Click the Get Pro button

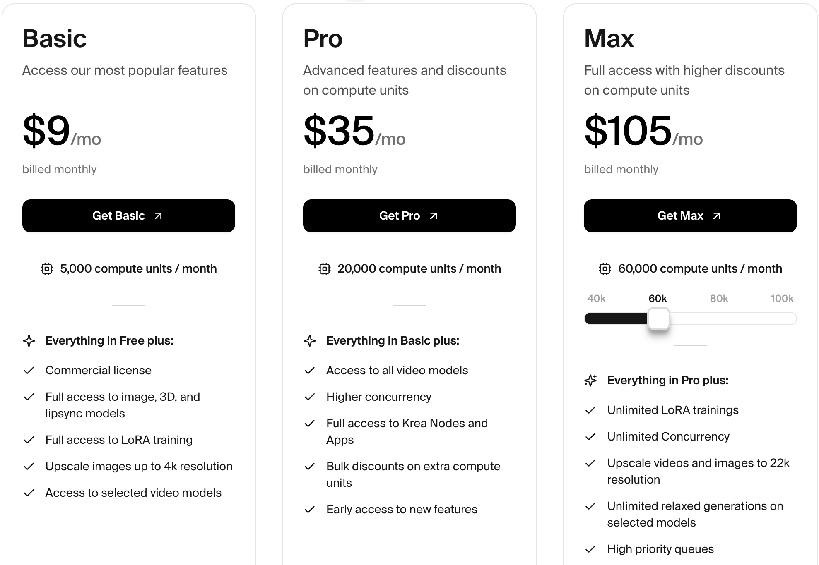409,216
